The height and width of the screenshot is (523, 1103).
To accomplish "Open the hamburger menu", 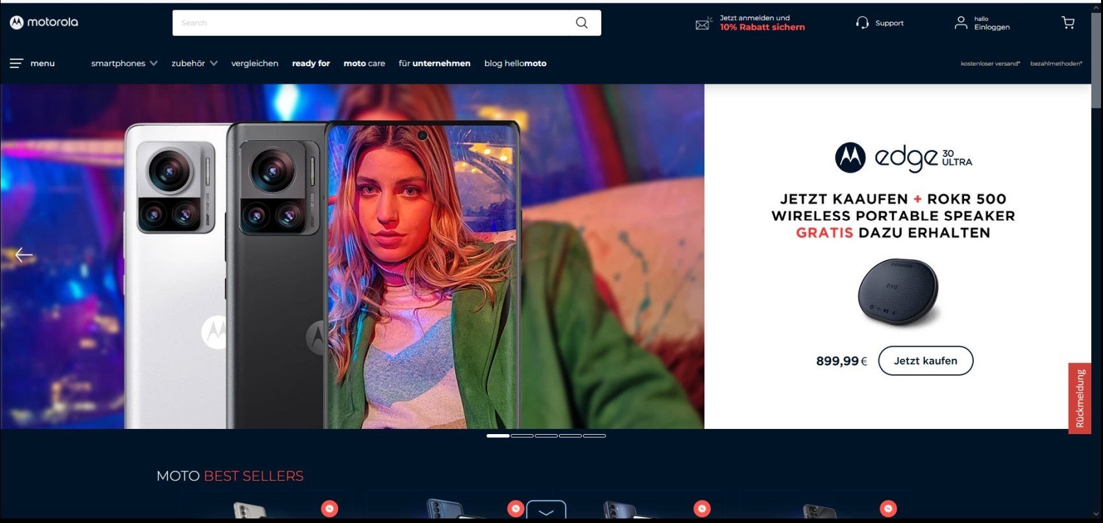I will click(17, 64).
